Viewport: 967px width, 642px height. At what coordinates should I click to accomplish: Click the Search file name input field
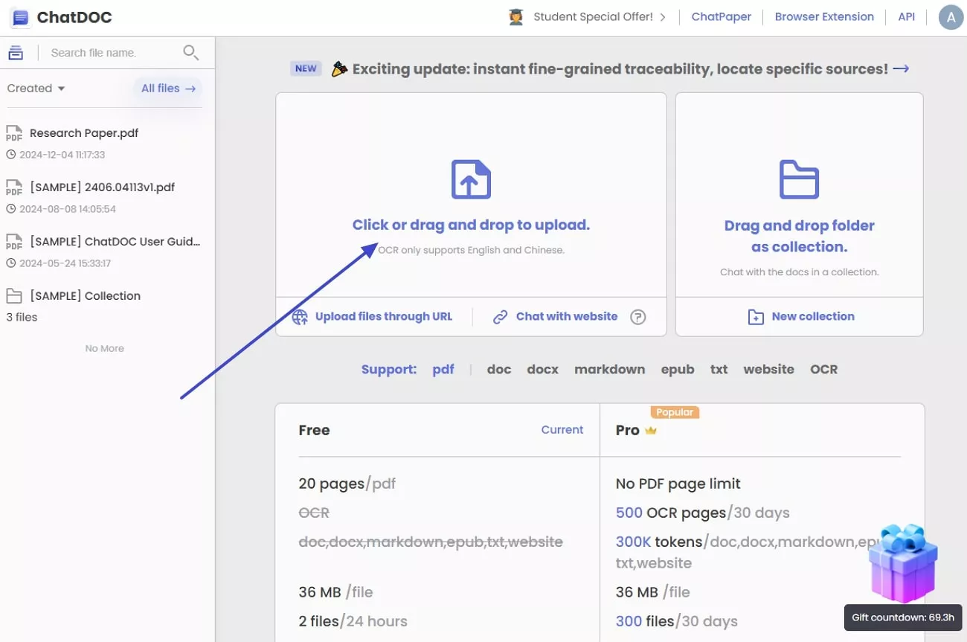tap(112, 52)
